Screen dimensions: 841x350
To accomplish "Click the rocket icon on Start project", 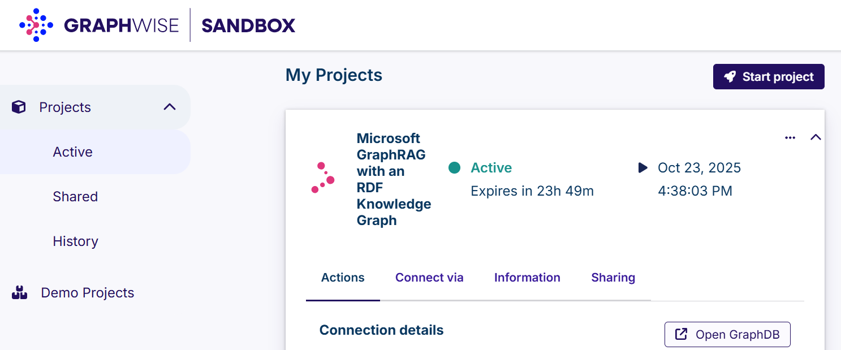I will pos(730,77).
